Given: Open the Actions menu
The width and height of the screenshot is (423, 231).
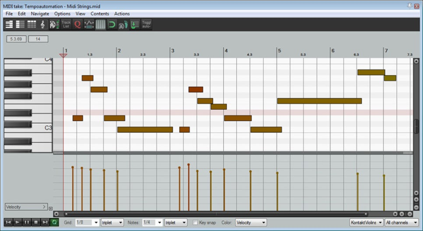Looking at the screenshot, I should [122, 14].
